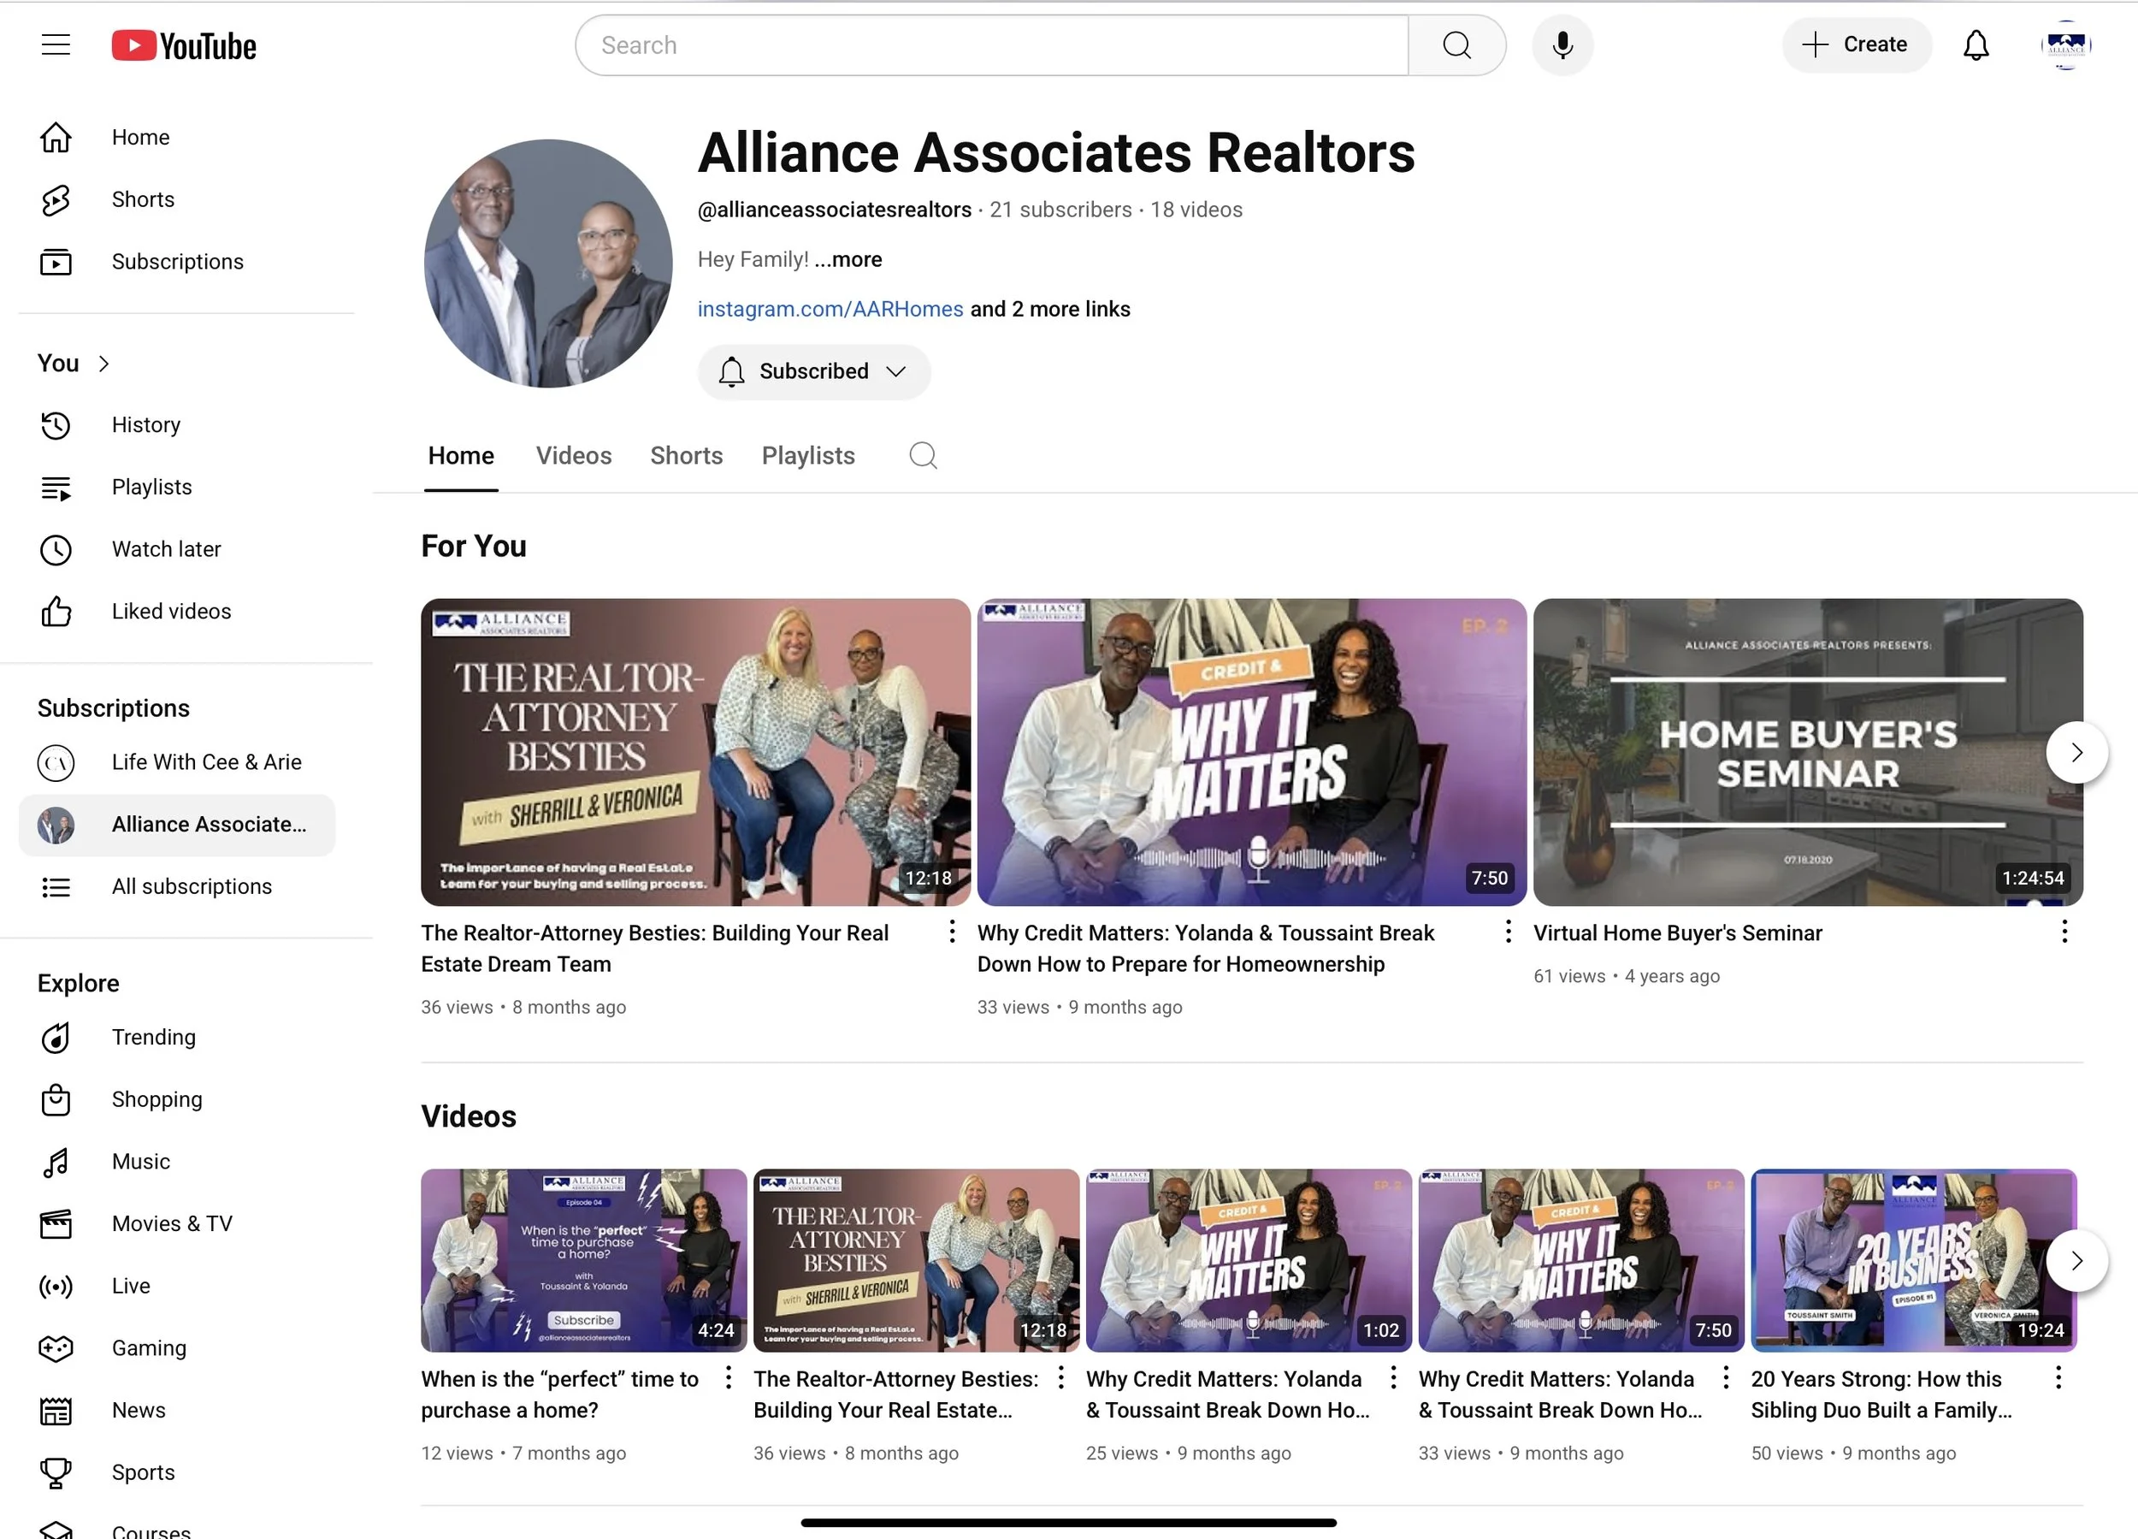Play the 4:24 perfect time thumbnail
The image size is (2138, 1539).
coord(583,1261)
